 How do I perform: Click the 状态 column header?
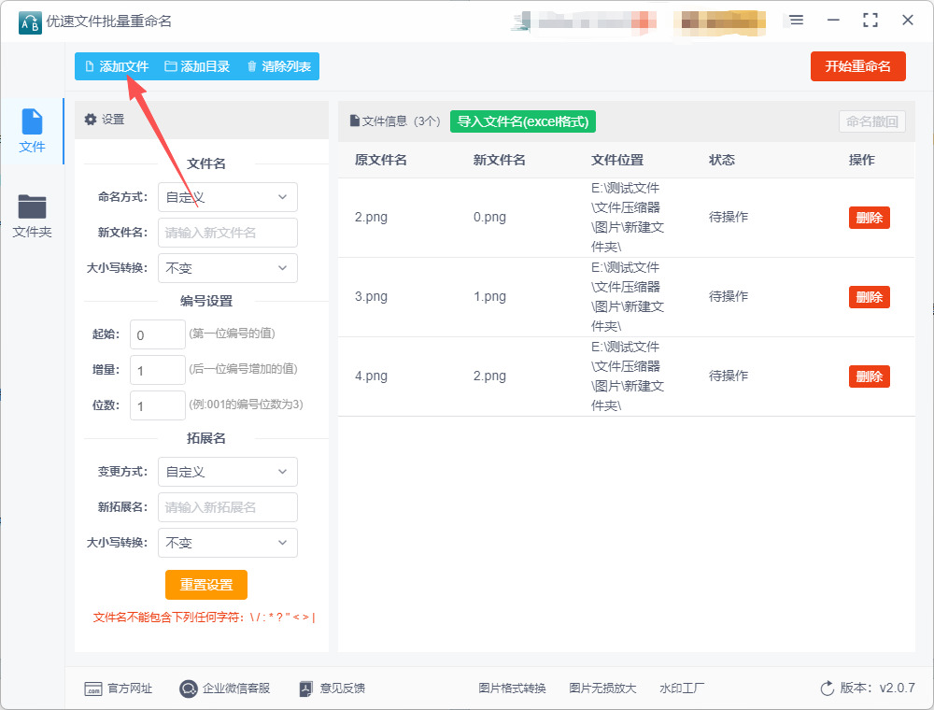721,160
